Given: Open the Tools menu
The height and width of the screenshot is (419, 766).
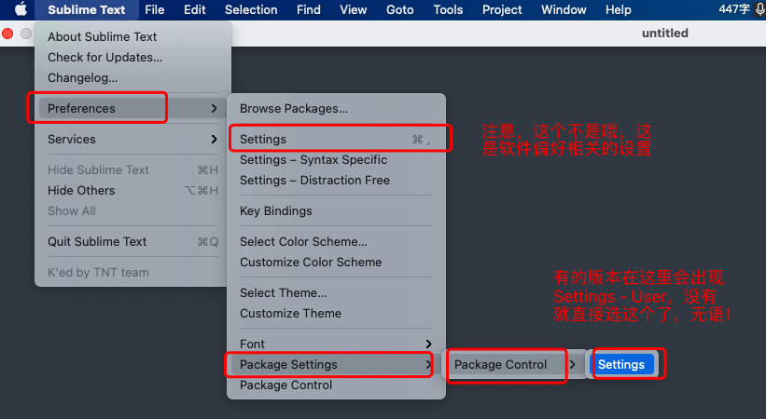Looking at the screenshot, I should point(448,9).
